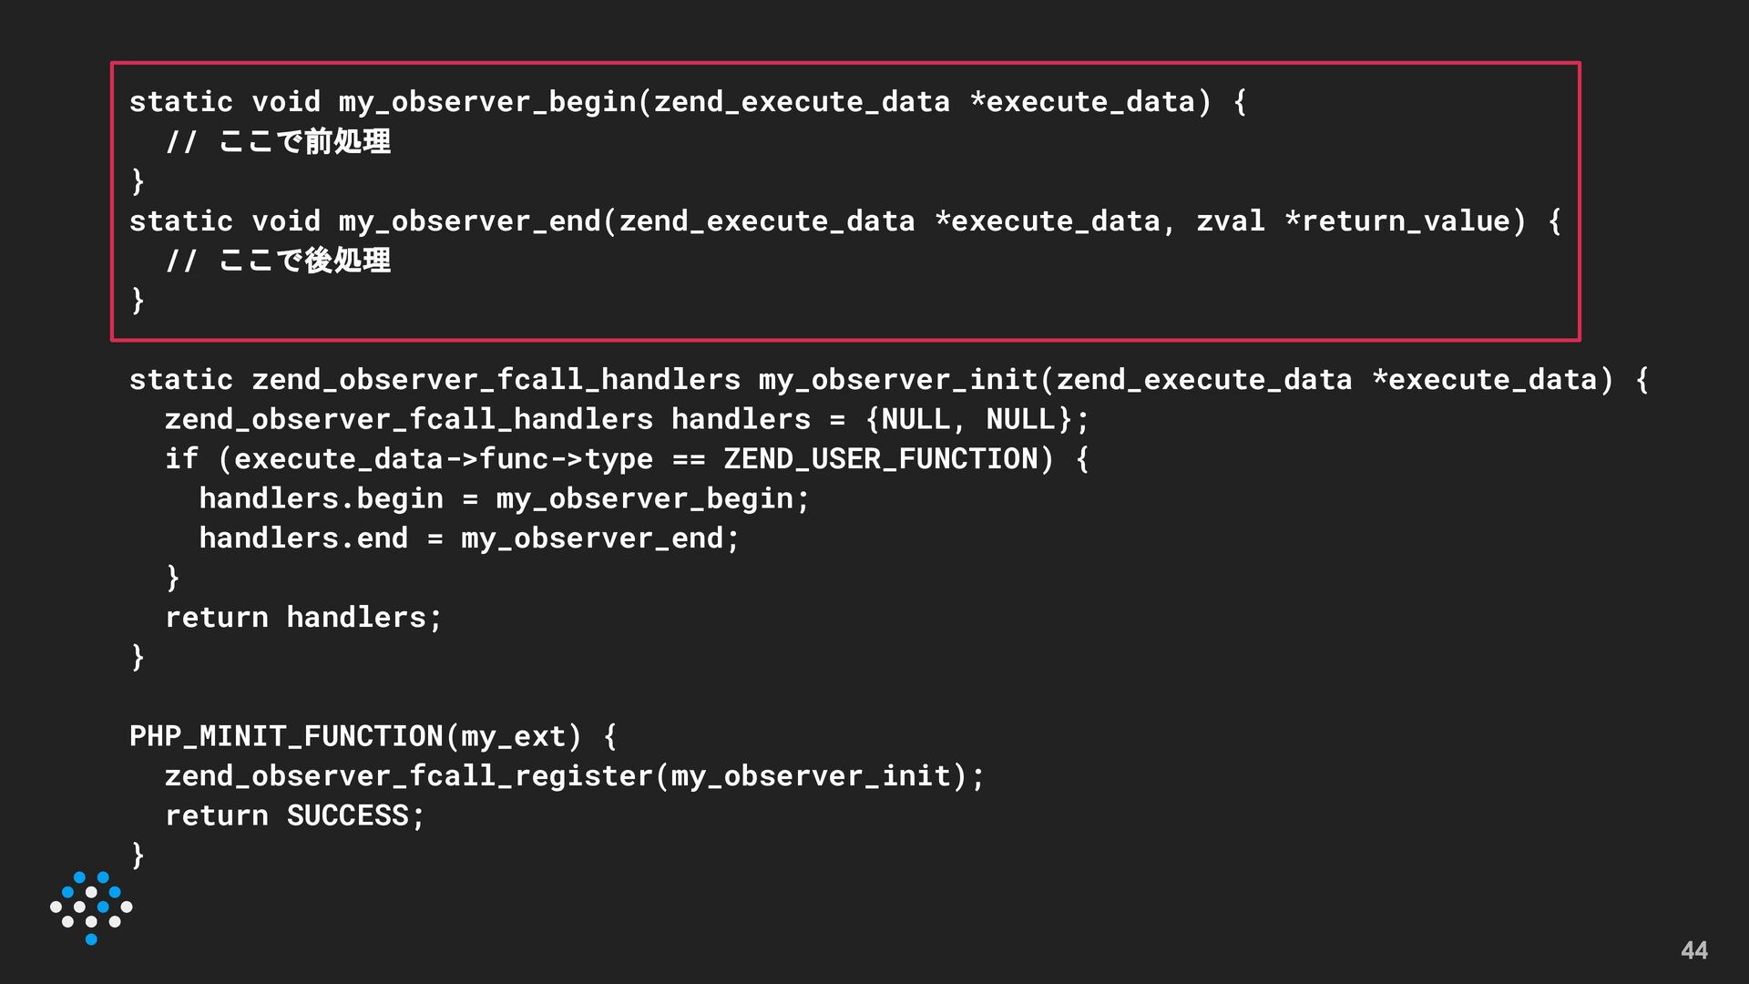Click the dotted blue-white logo icon

coord(91,907)
